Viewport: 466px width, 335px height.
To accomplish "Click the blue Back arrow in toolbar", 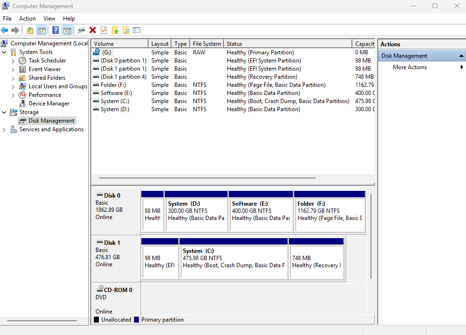I will 5,31.
